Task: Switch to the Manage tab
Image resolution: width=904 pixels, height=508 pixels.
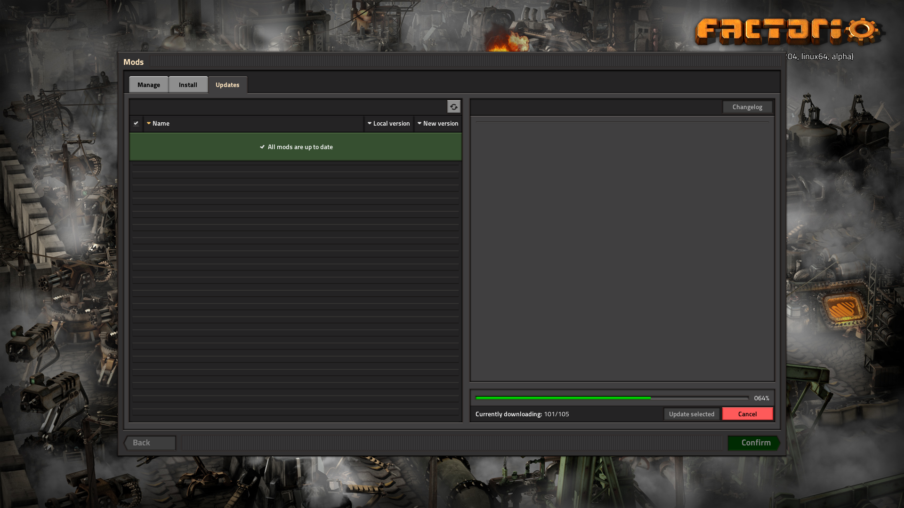Action: click(149, 85)
